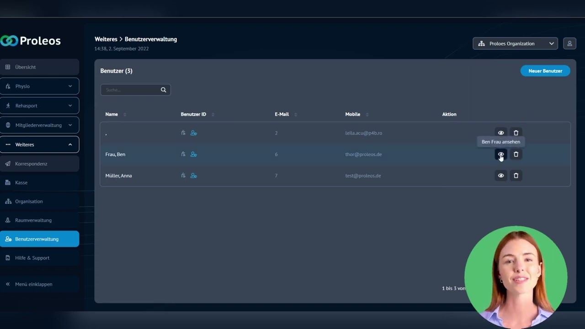View the user leila.acu@p4b.ro with the eye icon
Image resolution: width=585 pixels, height=329 pixels.
(501, 133)
